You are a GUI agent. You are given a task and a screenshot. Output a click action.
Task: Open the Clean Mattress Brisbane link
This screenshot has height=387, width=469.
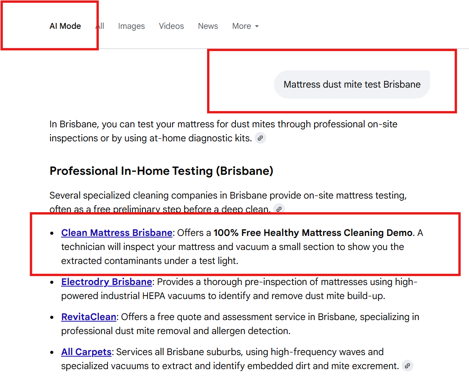(116, 232)
